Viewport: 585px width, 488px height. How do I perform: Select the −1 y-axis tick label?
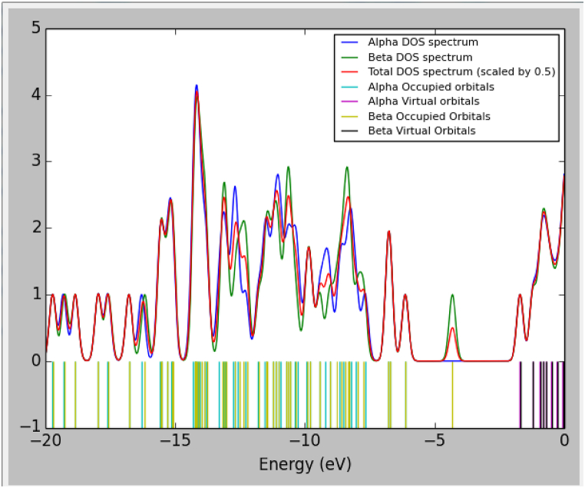click(32, 427)
